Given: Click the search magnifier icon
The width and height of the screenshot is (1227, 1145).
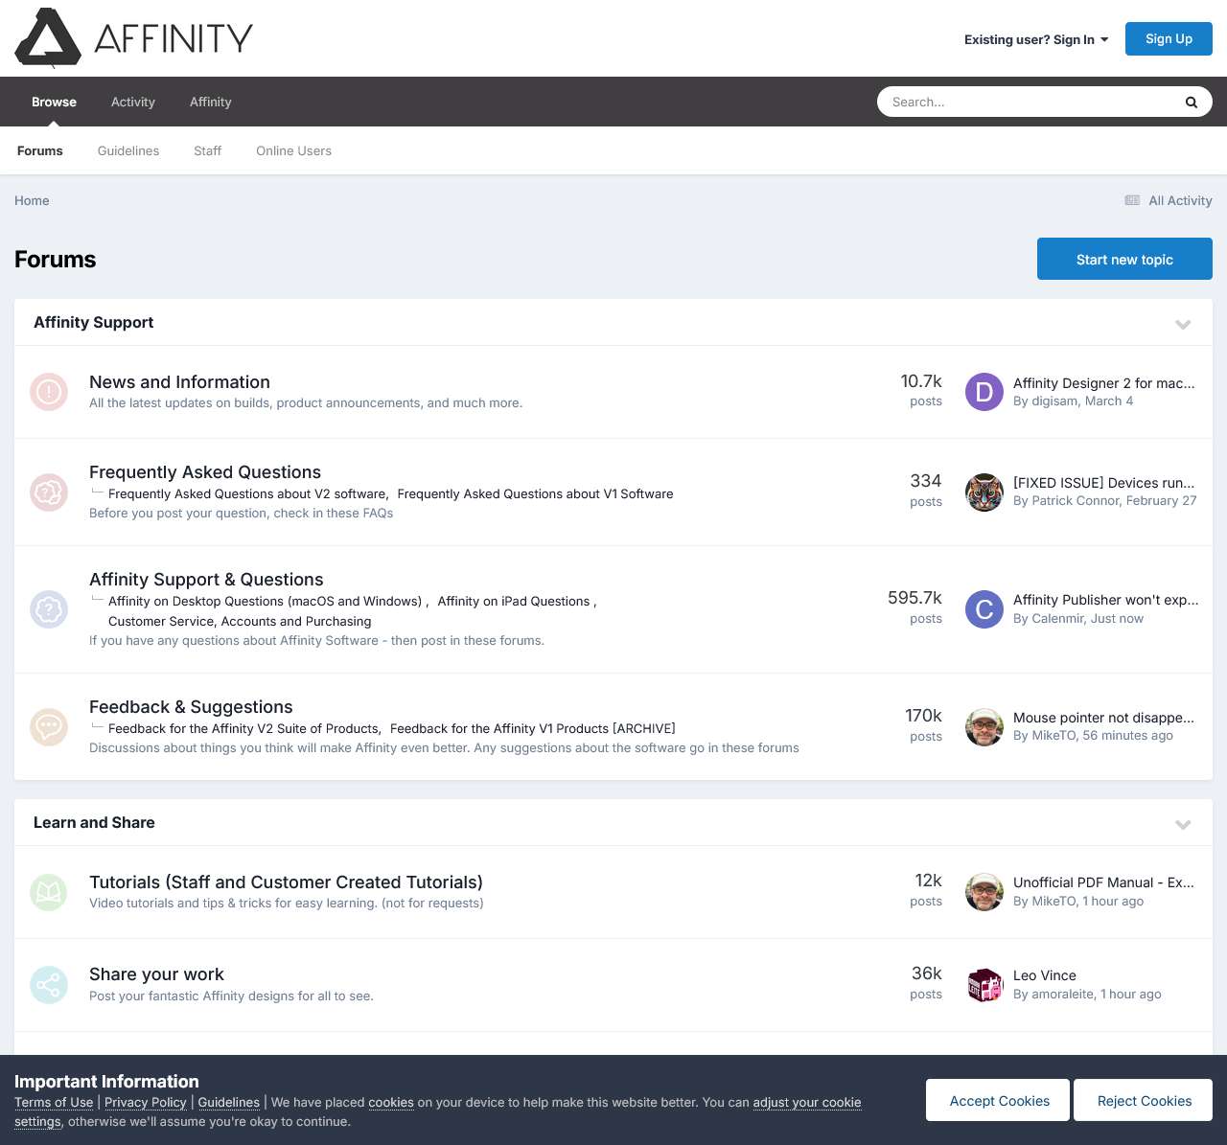Looking at the screenshot, I should [1192, 103].
